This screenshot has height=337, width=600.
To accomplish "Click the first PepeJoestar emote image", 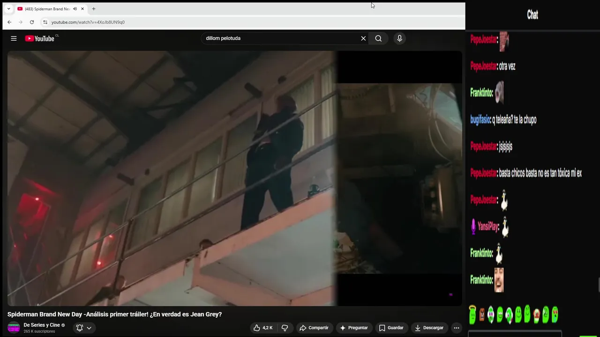I will tap(504, 41).
